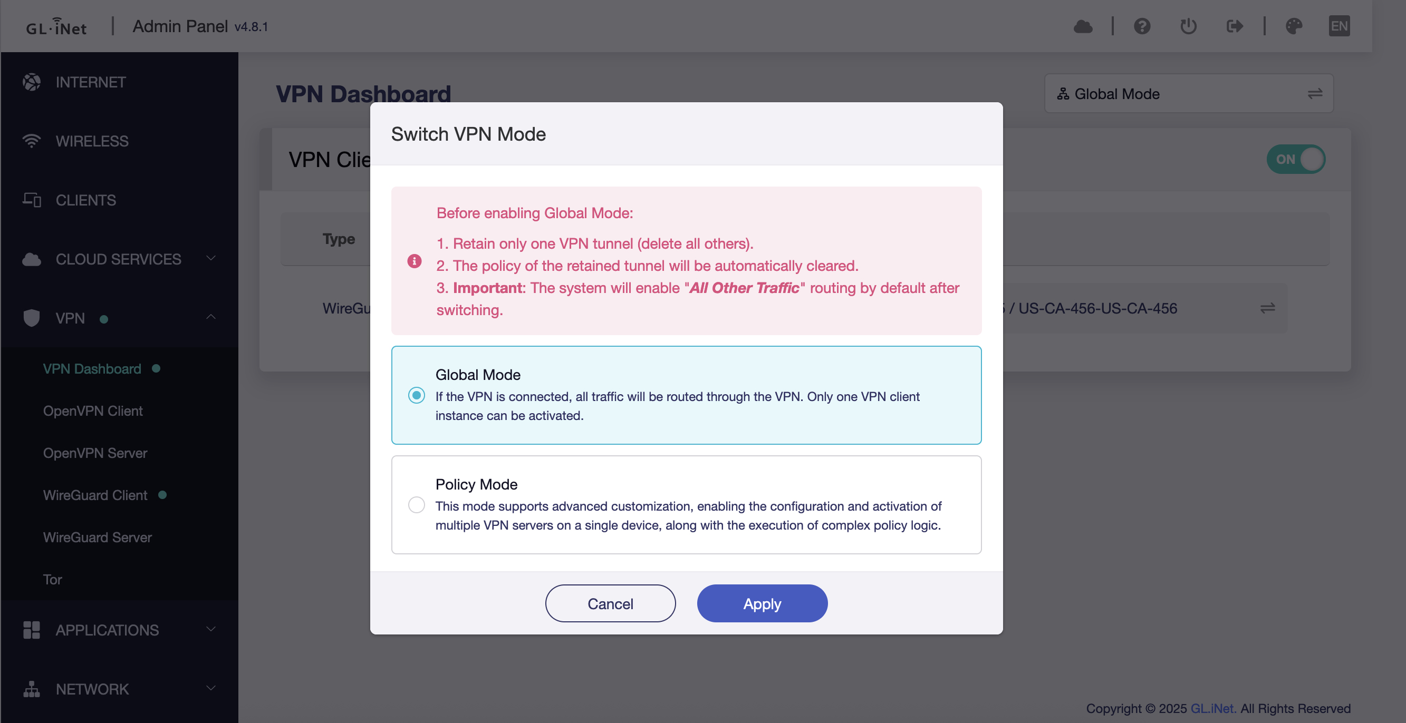Select the Global Mode radio button
The width and height of the screenshot is (1406, 723).
point(417,395)
